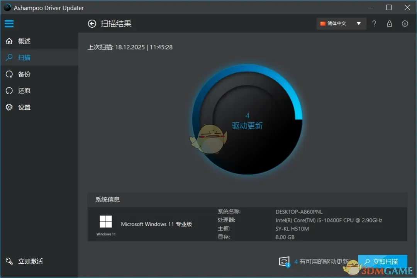Screen dimensions: 417x278
Task: Click the driver update notification icon
Action: coord(285,261)
